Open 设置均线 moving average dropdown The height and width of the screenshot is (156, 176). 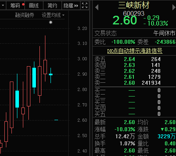(53, 15)
